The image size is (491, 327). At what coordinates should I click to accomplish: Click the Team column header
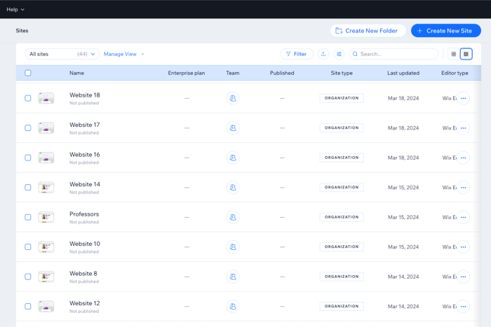[233, 73]
